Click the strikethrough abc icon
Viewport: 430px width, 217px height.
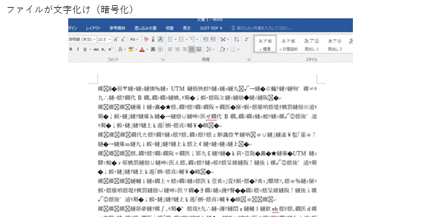(95, 50)
